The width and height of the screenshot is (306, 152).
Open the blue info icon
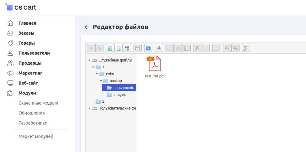click(x=148, y=48)
